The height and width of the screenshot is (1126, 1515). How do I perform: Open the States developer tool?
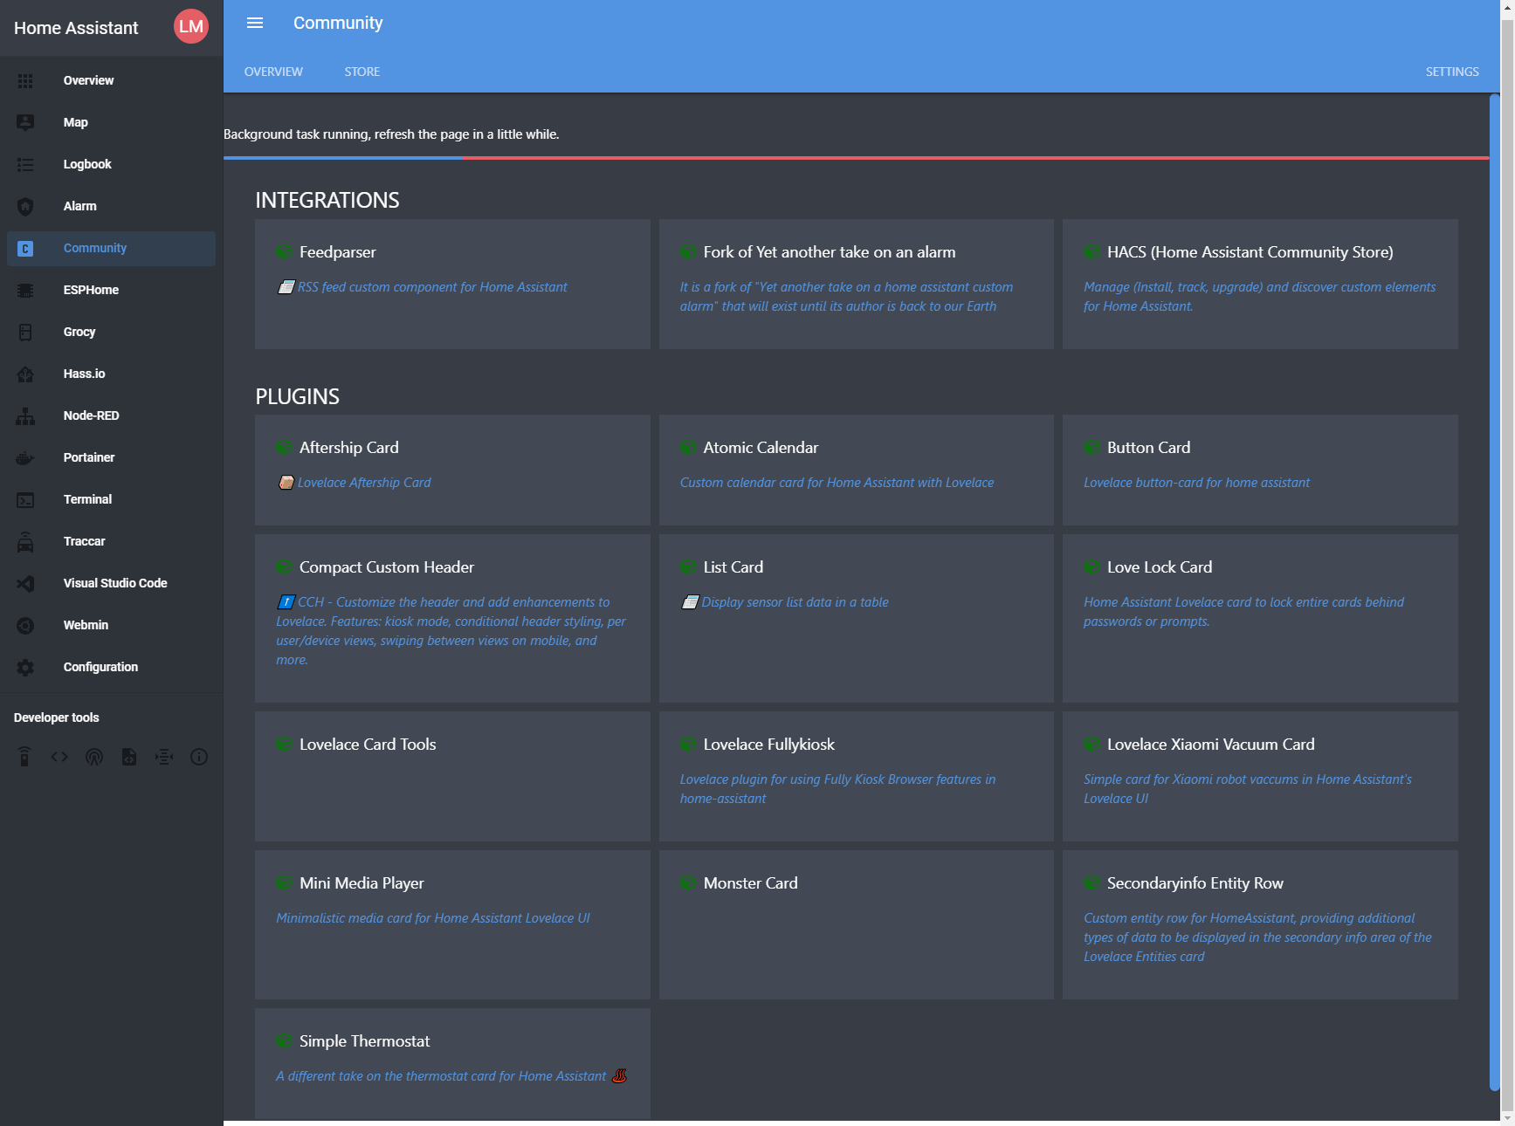(x=59, y=757)
